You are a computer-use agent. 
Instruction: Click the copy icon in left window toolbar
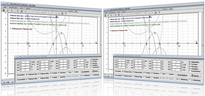(x=52, y=13)
